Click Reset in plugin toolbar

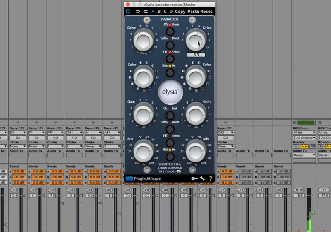pos(206,12)
